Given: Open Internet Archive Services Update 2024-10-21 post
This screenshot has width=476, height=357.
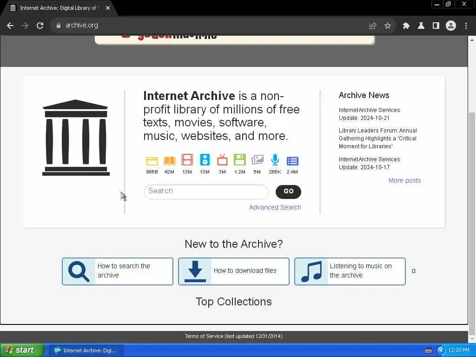Looking at the screenshot, I should click(x=369, y=114).
